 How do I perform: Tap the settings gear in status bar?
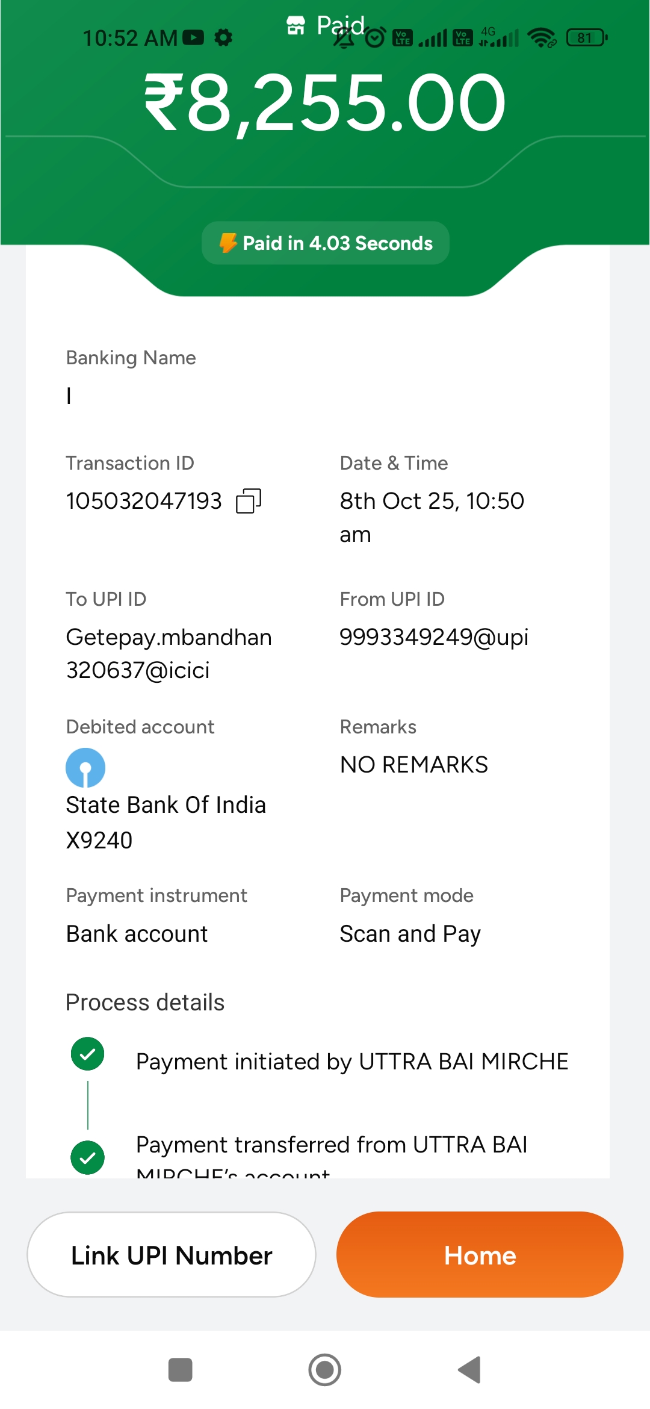223,38
